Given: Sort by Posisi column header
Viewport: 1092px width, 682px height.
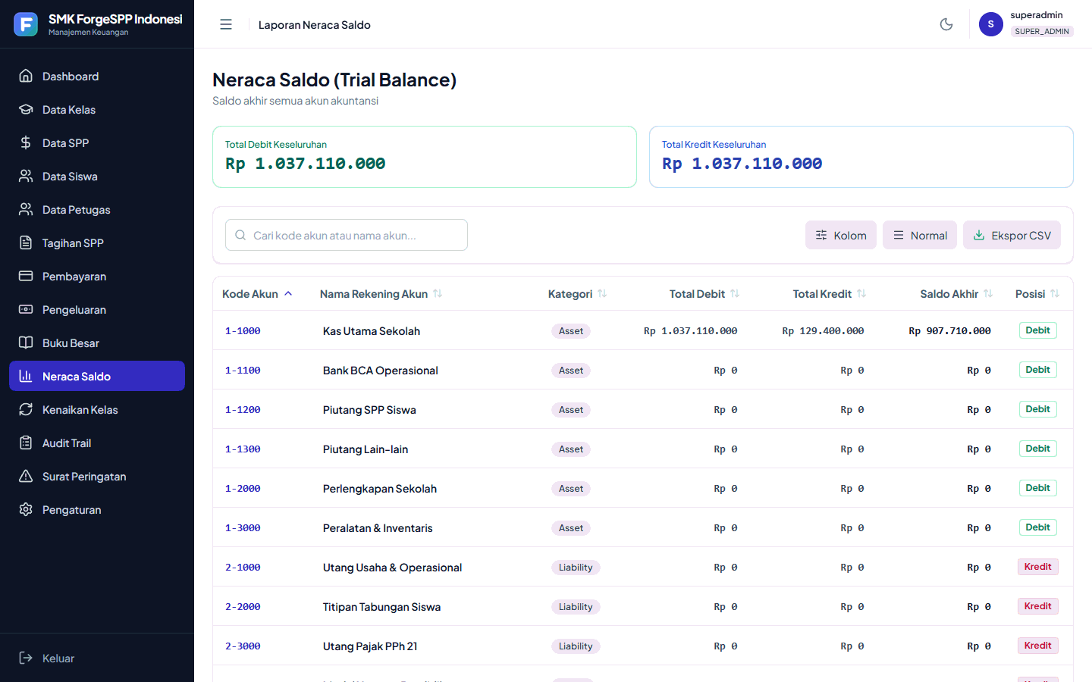Looking at the screenshot, I should pyautogui.click(x=1037, y=294).
